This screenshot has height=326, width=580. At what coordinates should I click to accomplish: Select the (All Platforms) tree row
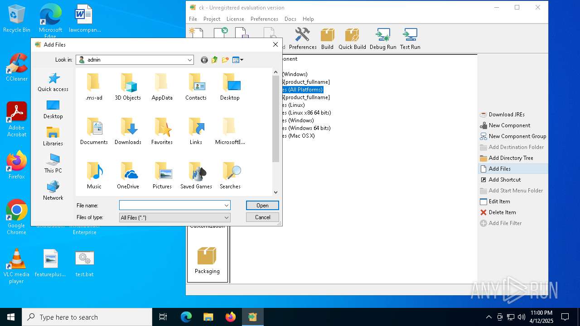[303, 90]
